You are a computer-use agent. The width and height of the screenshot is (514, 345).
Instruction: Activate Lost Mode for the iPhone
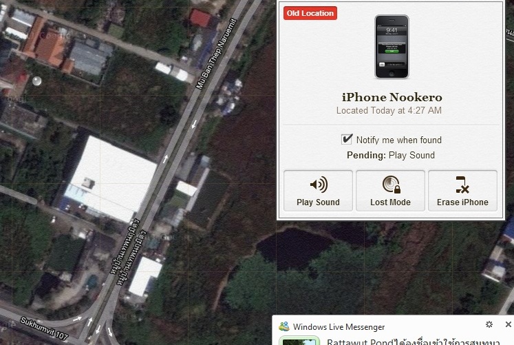pos(390,191)
